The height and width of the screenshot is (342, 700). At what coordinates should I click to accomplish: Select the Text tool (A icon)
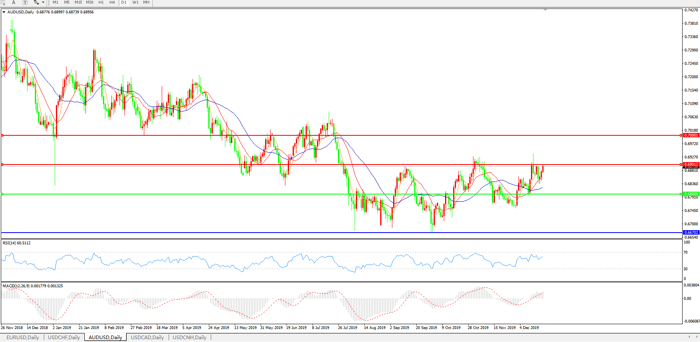click(13, 2)
